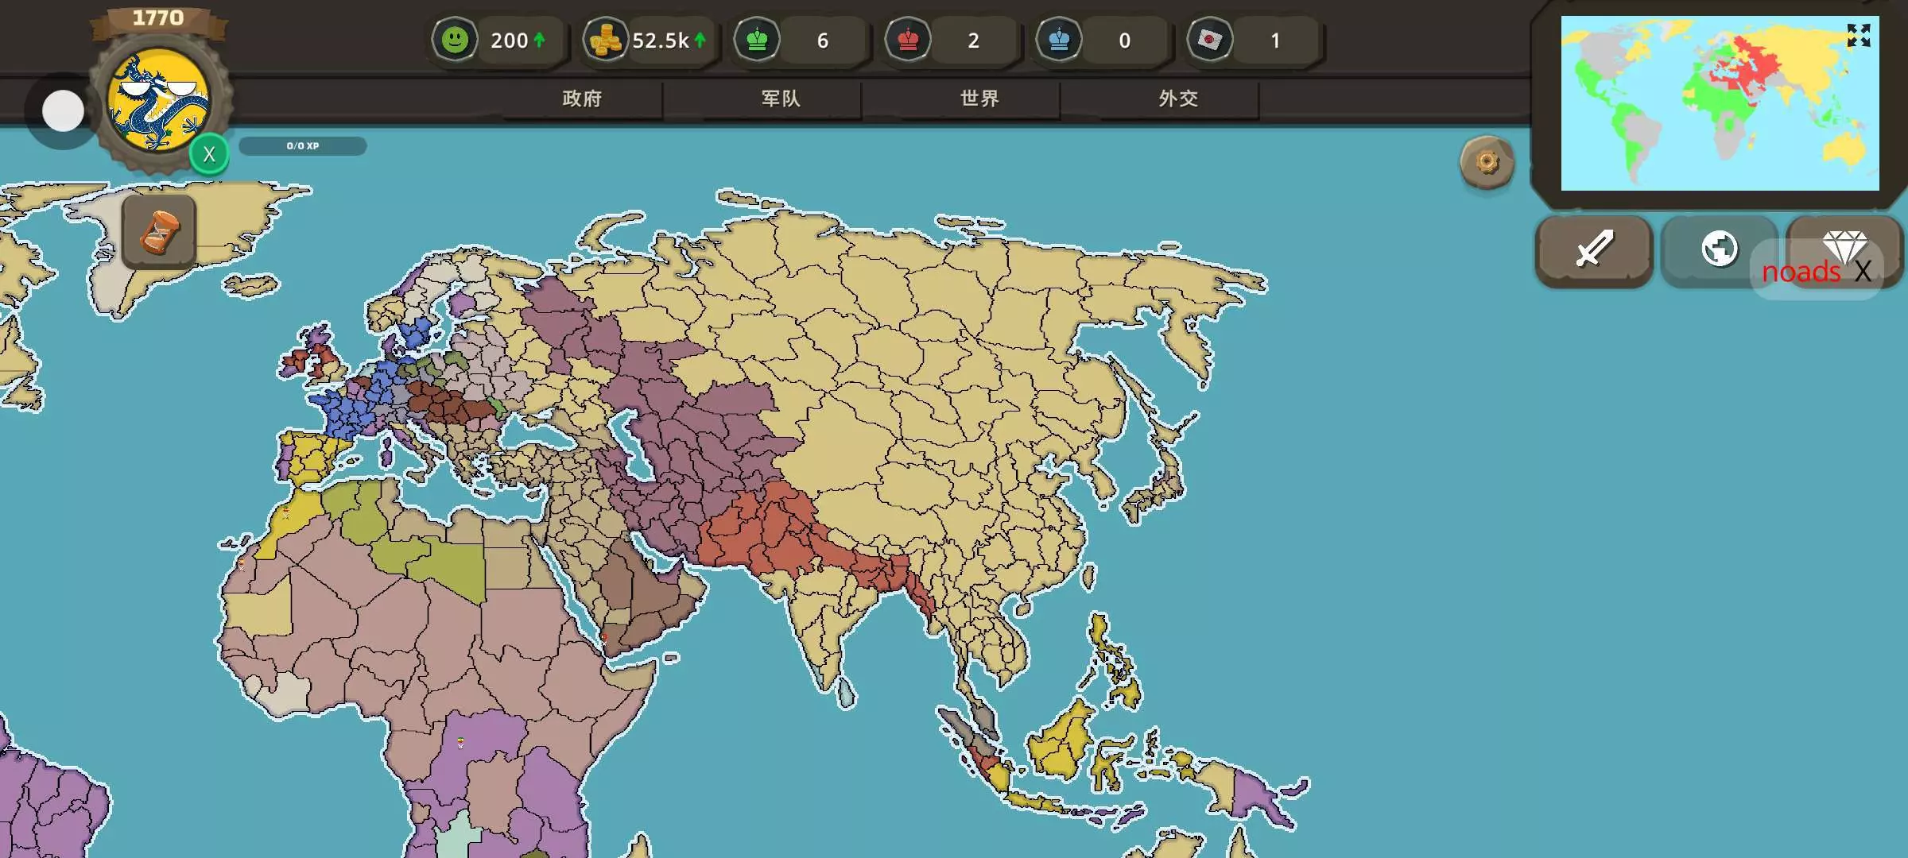
Task: Toggle the white circle joystick control
Action: coord(63,111)
